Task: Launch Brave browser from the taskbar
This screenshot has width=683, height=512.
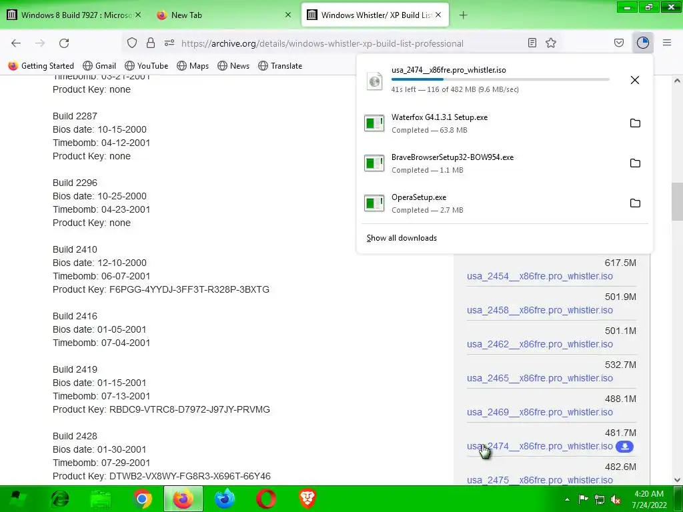Action: point(307,499)
